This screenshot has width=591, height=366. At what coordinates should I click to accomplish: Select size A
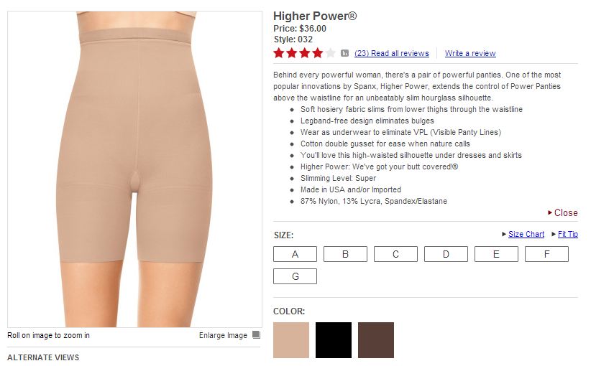click(x=295, y=254)
